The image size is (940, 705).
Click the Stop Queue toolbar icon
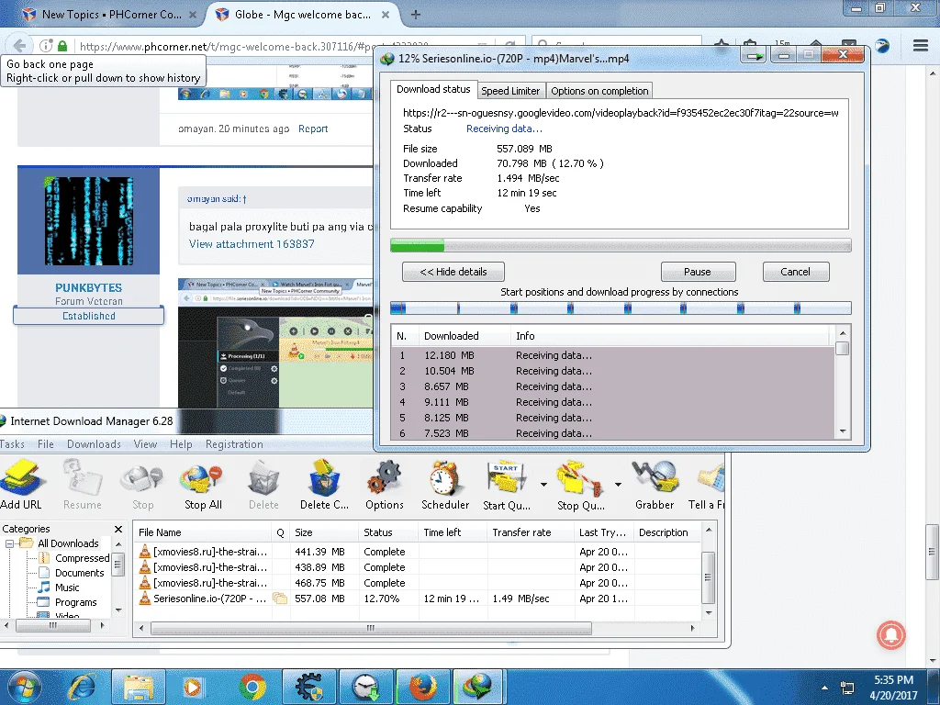tap(580, 485)
